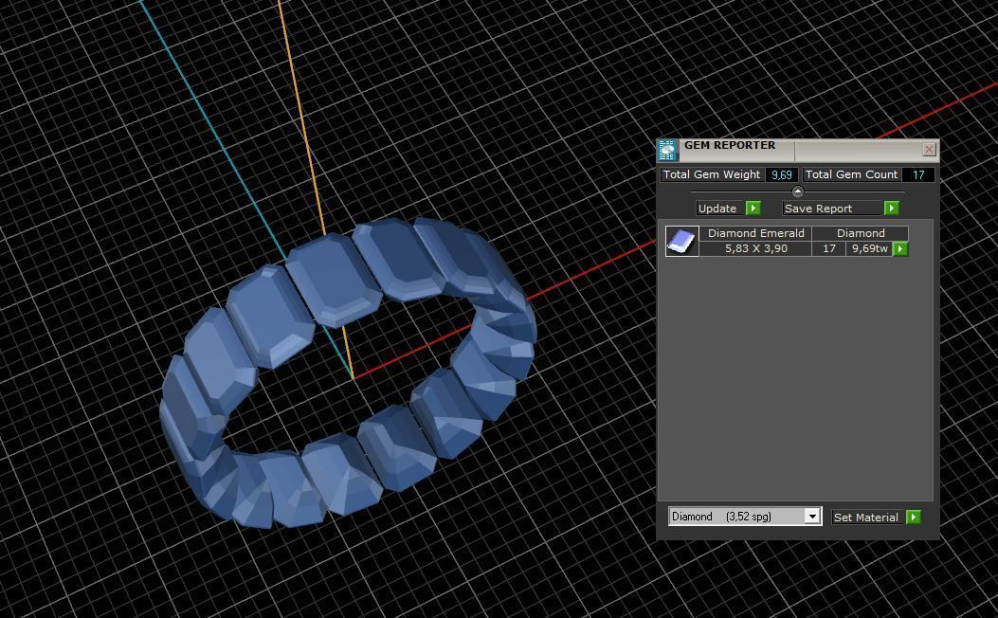Click the green arrow next to Set Material

[x=914, y=517]
